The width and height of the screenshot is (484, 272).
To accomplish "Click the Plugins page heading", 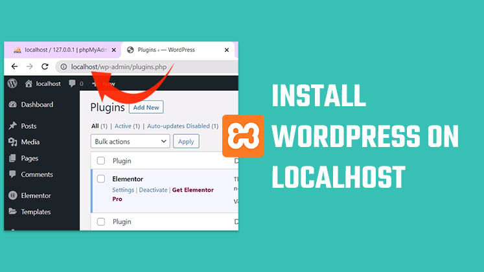I will pos(108,108).
